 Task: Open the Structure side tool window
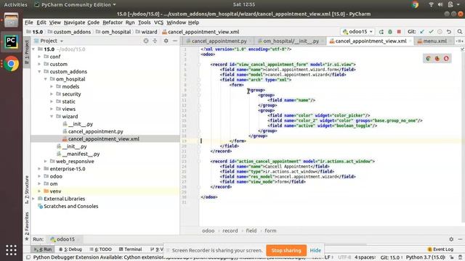coord(27,189)
